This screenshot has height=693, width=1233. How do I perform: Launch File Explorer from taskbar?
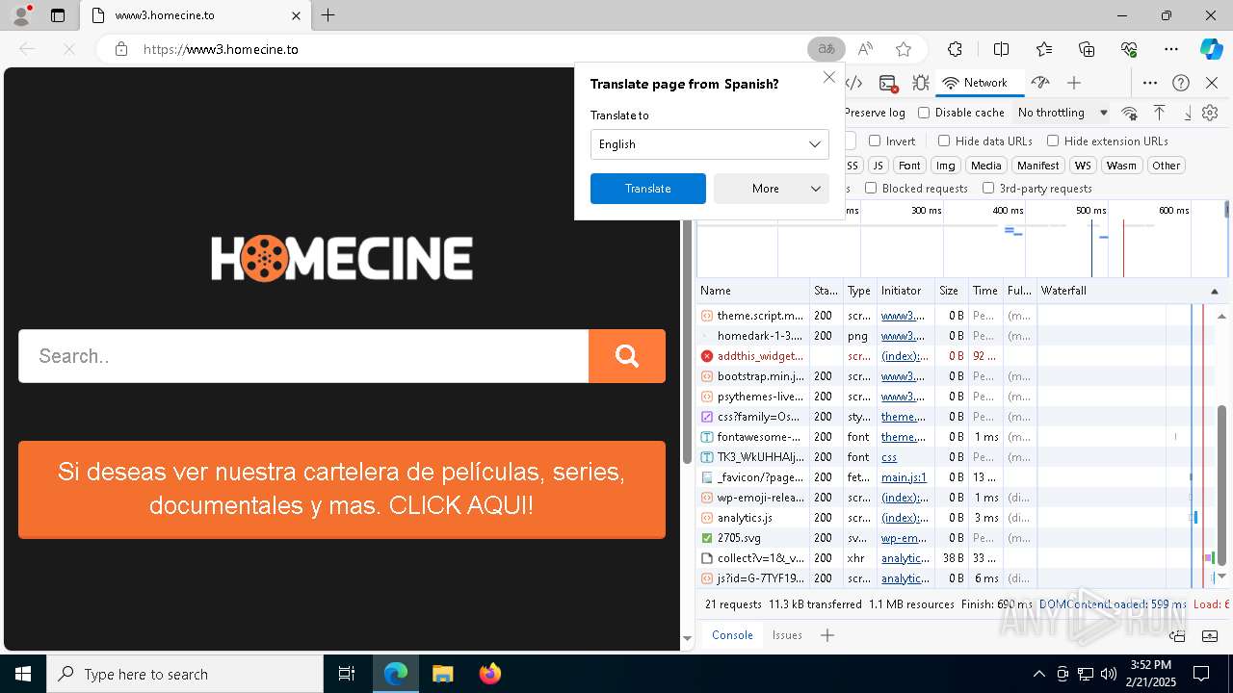(442, 674)
